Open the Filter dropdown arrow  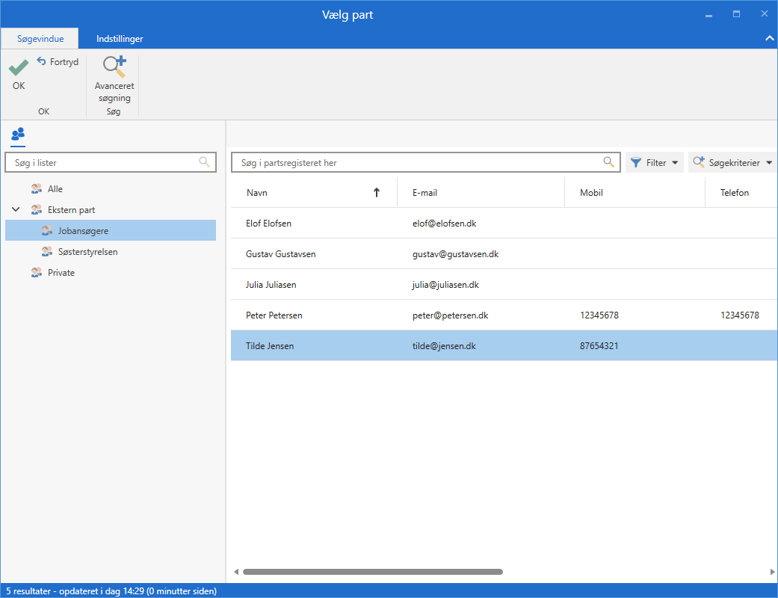click(675, 163)
